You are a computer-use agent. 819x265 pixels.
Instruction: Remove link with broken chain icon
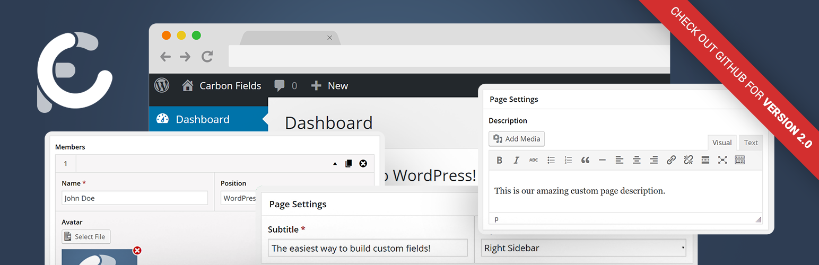(x=688, y=160)
